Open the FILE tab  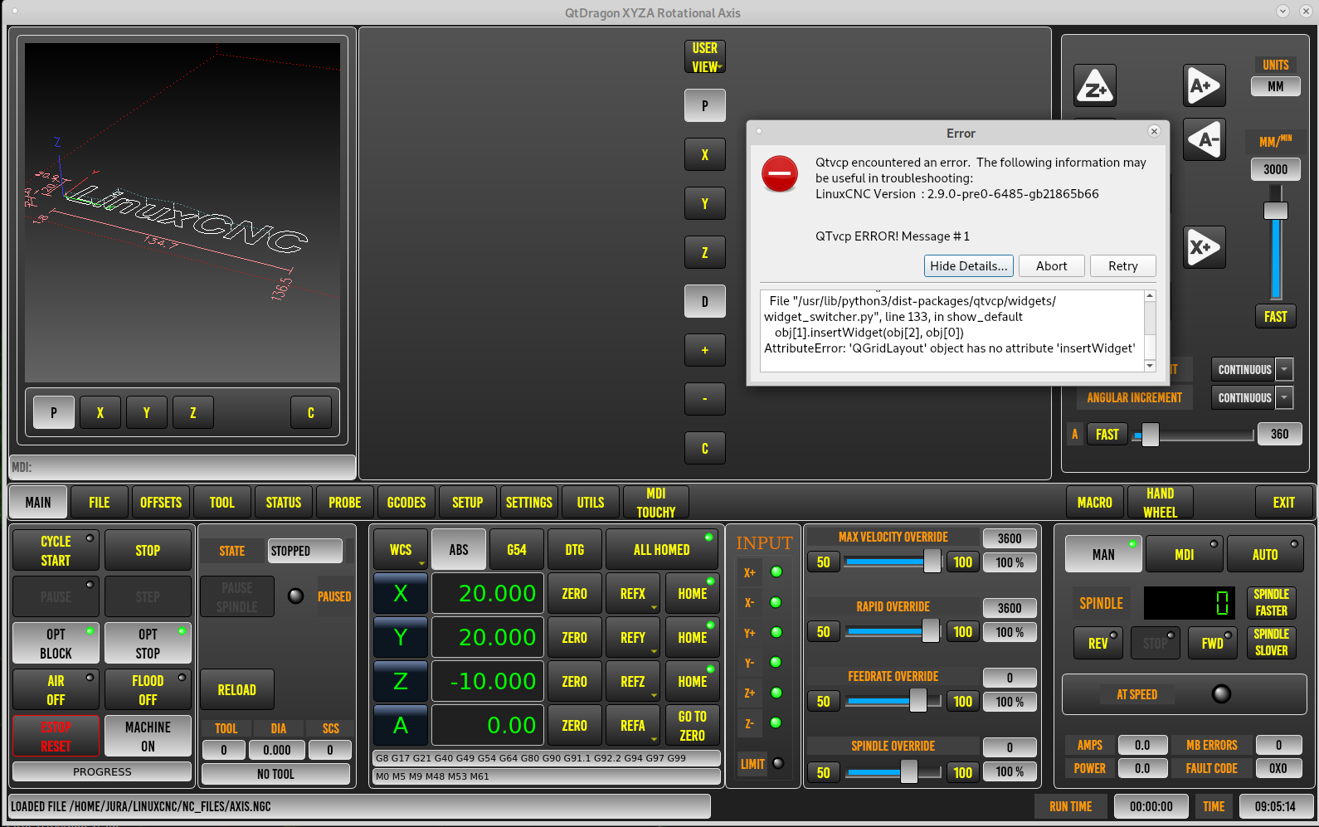100,502
